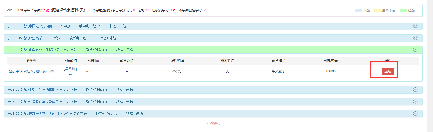
Task: Expand the jw121003 创新创业实务 chevron icon
Action: [x=415, y=114]
